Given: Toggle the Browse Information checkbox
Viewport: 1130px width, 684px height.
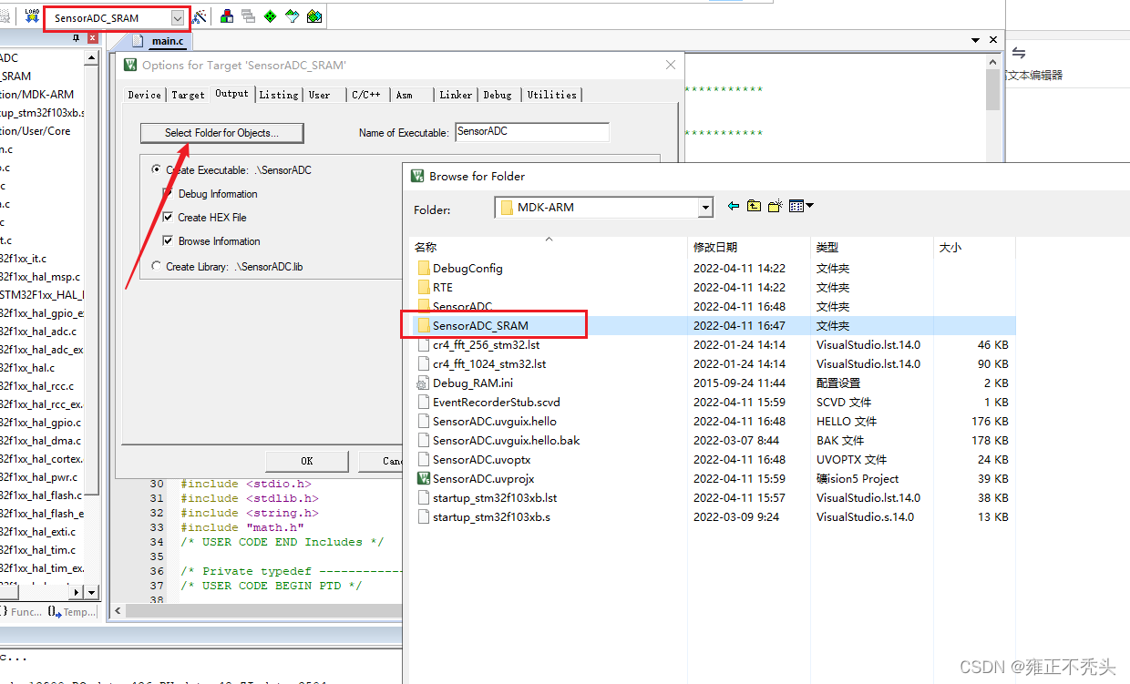Looking at the screenshot, I should [x=168, y=241].
